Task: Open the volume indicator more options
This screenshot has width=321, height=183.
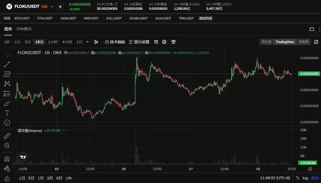Action: [65, 130]
